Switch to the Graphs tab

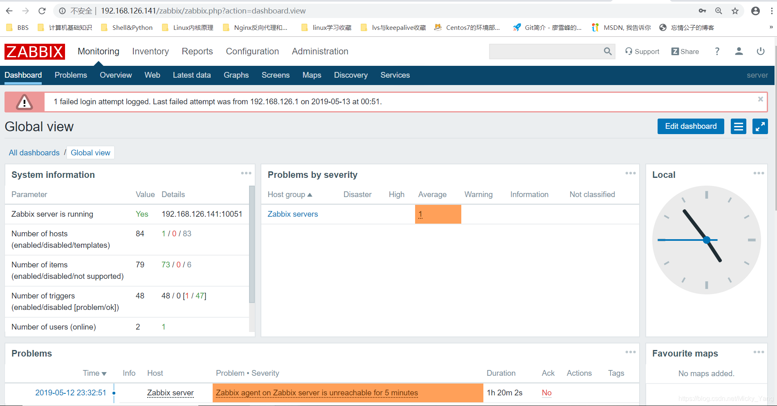(236, 75)
